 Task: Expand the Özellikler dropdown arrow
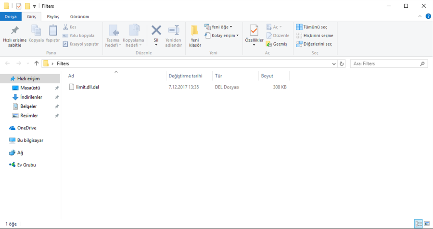click(254, 45)
